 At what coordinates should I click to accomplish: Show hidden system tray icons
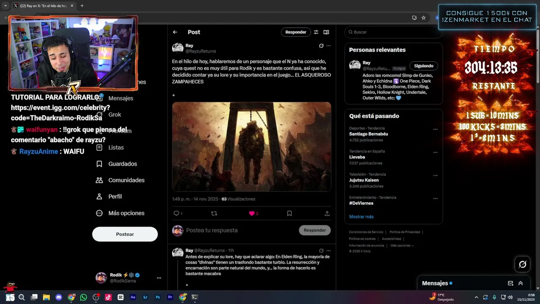pyautogui.click(x=476, y=297)
